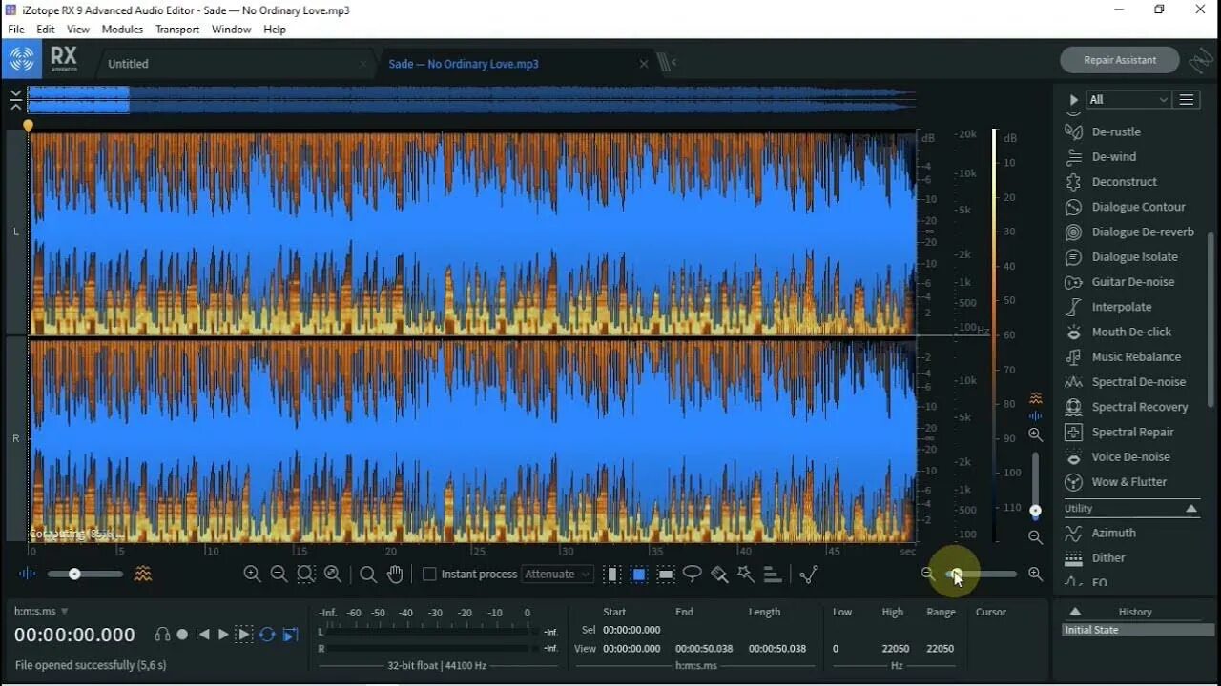Open the module list view options menu
Viewport: 1221px width, 686px height.
coord(1187,99)
